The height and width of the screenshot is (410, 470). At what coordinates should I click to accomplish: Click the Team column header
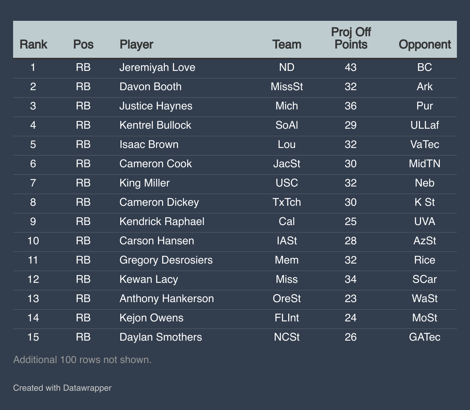pos(287,44)
